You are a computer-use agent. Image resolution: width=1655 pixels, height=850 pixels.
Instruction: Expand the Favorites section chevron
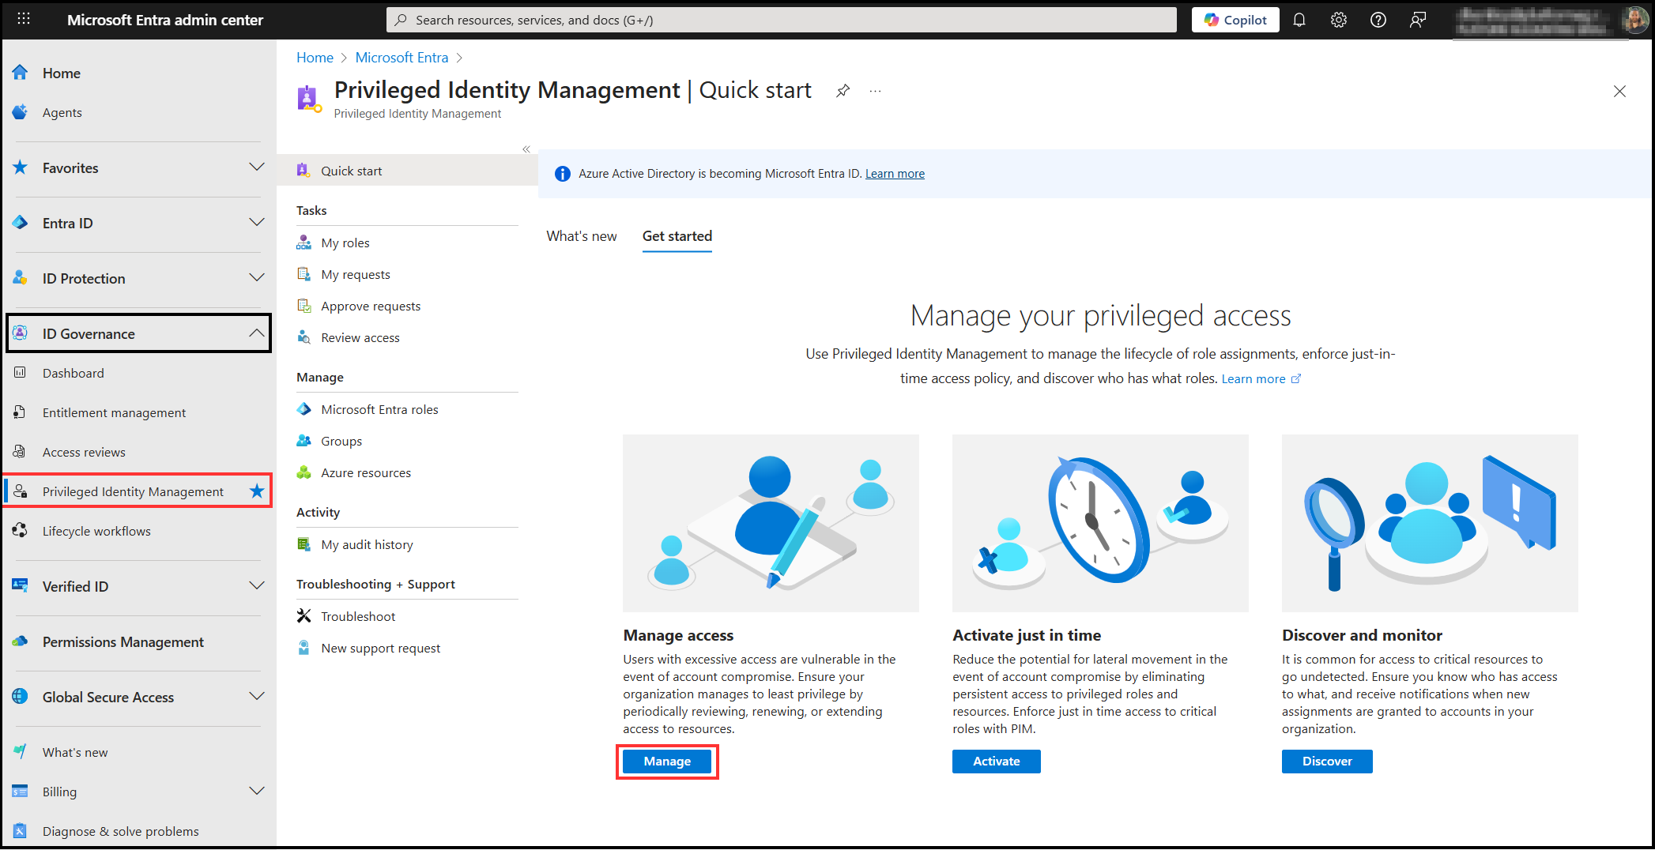[257, 167]
